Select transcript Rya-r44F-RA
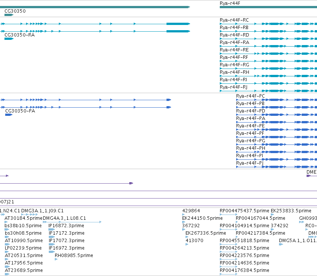Screen dimensions: 317x276 tap(234, 42)
